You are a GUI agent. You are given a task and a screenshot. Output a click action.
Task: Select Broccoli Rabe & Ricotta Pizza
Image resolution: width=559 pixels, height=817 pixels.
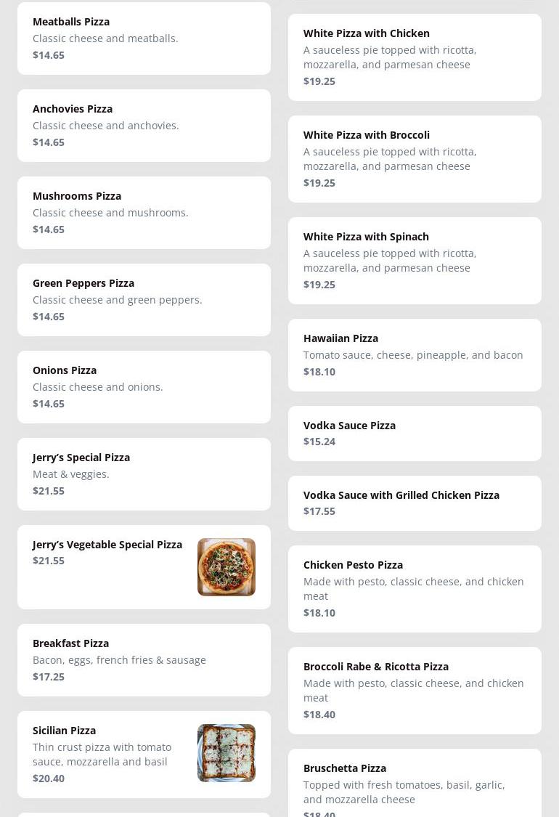click(x=415, y=691)
